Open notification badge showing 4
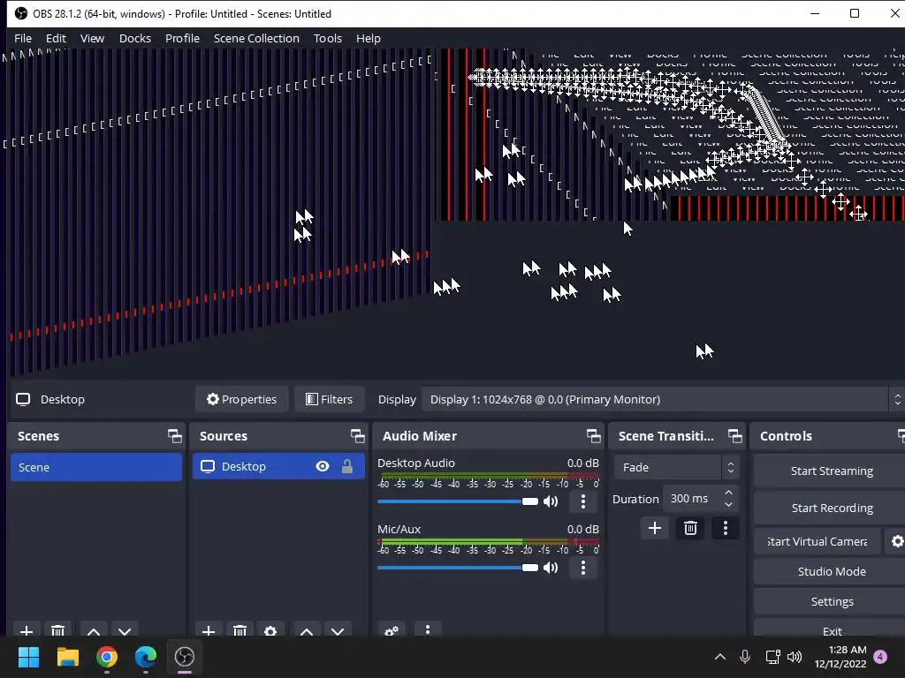Viewport: 905px width, 678px height. click(880, 657)
